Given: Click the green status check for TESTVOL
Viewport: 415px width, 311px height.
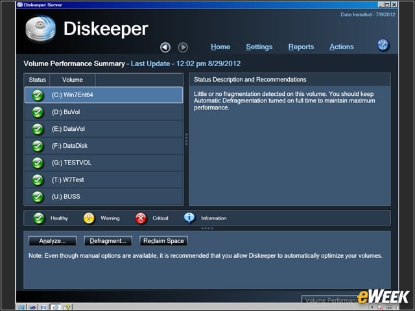Looking at the screenshot, I should pyautogui.click(x=38, y=163).
